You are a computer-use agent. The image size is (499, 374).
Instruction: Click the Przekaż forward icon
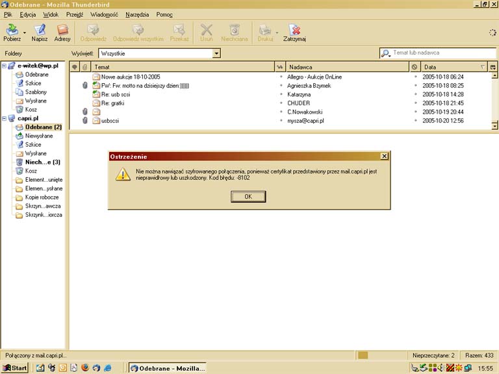(179, 30)
